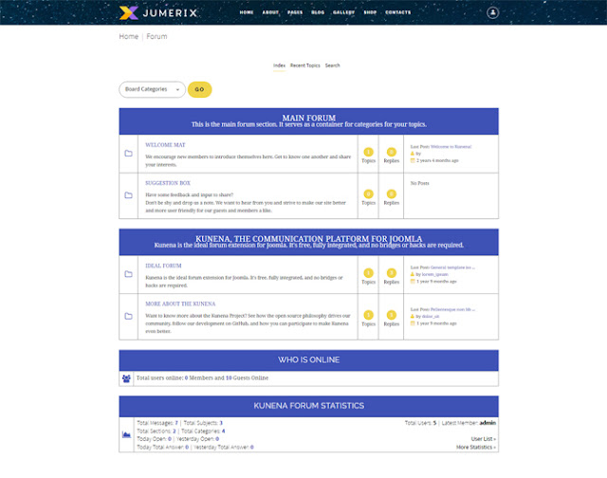This screenshot has height=478, width=607.
Task: Click folder icon beside Welcome Mat
Action: pos(129,154)
